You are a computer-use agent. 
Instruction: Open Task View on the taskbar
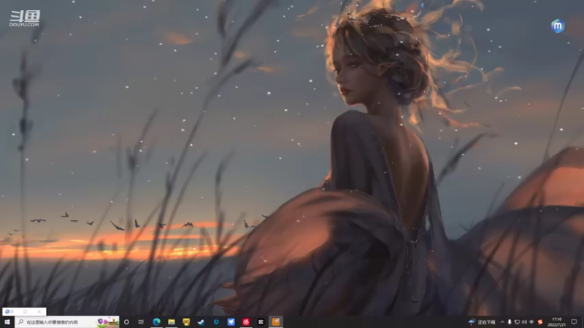[x=141, y=322]
